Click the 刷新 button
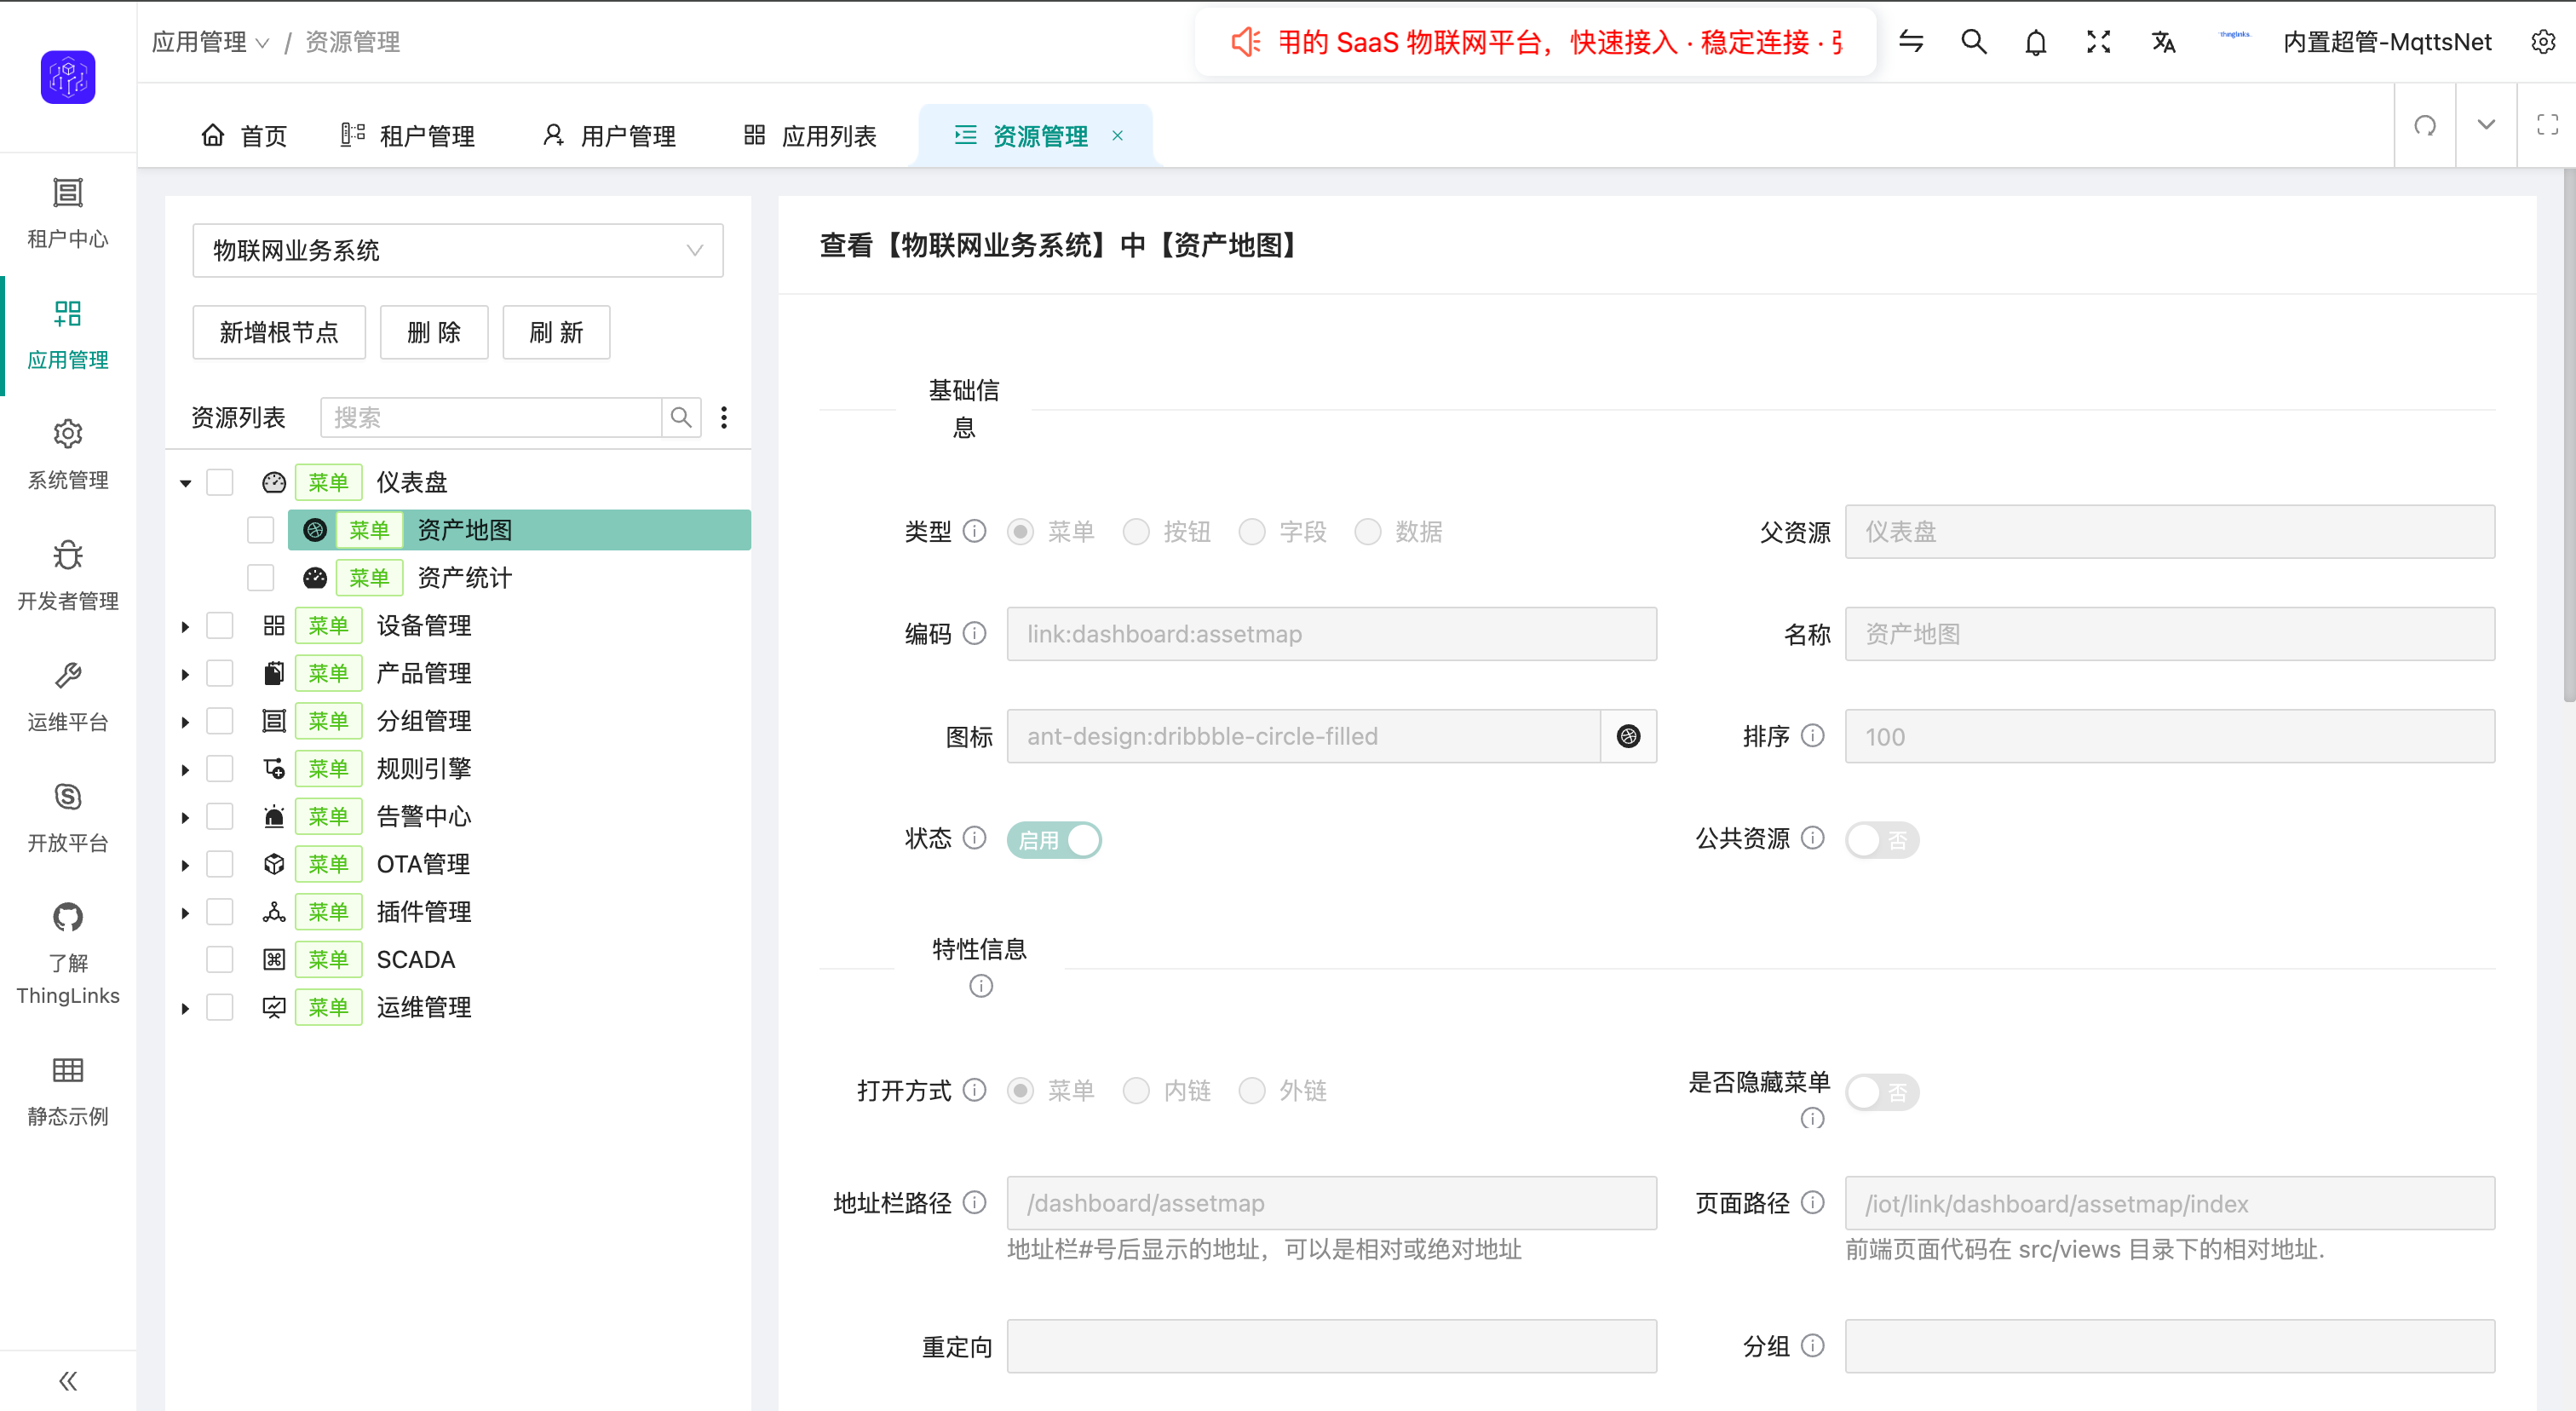Image resolution: width=2576 pixels, height=1411 pixels. 556,332
